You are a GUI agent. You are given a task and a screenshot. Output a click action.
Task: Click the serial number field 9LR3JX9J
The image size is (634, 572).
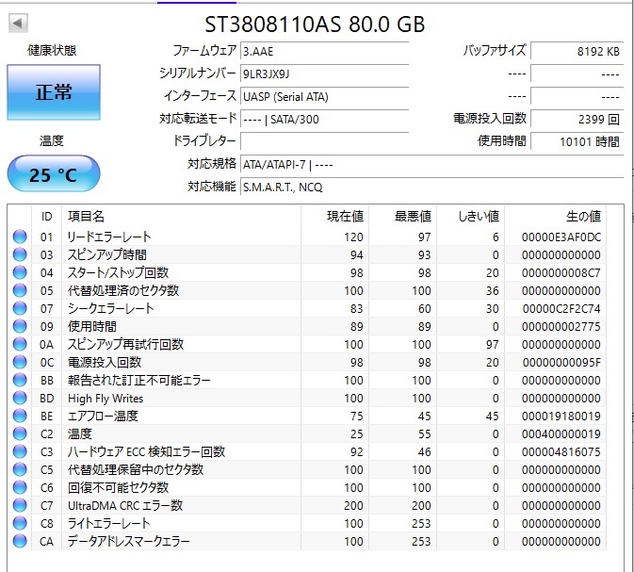(x=324, y=74)
